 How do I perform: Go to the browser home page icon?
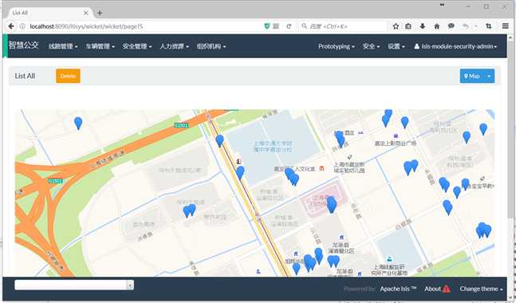tap(437, 26)
